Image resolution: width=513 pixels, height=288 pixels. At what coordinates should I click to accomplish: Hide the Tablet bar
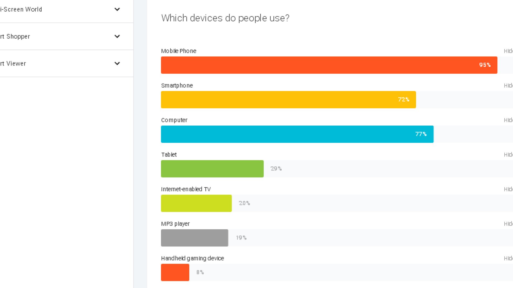click(x=508, y=155)
